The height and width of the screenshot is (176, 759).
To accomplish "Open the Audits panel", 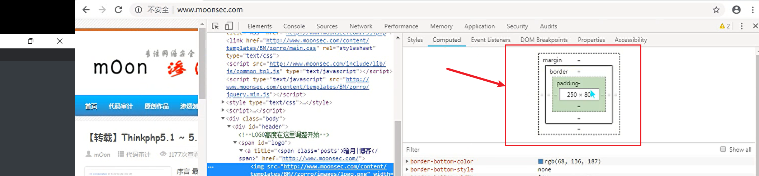I will point(548,26).
